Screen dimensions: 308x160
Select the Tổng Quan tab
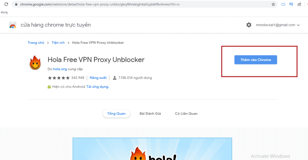(x=116, y=113)
